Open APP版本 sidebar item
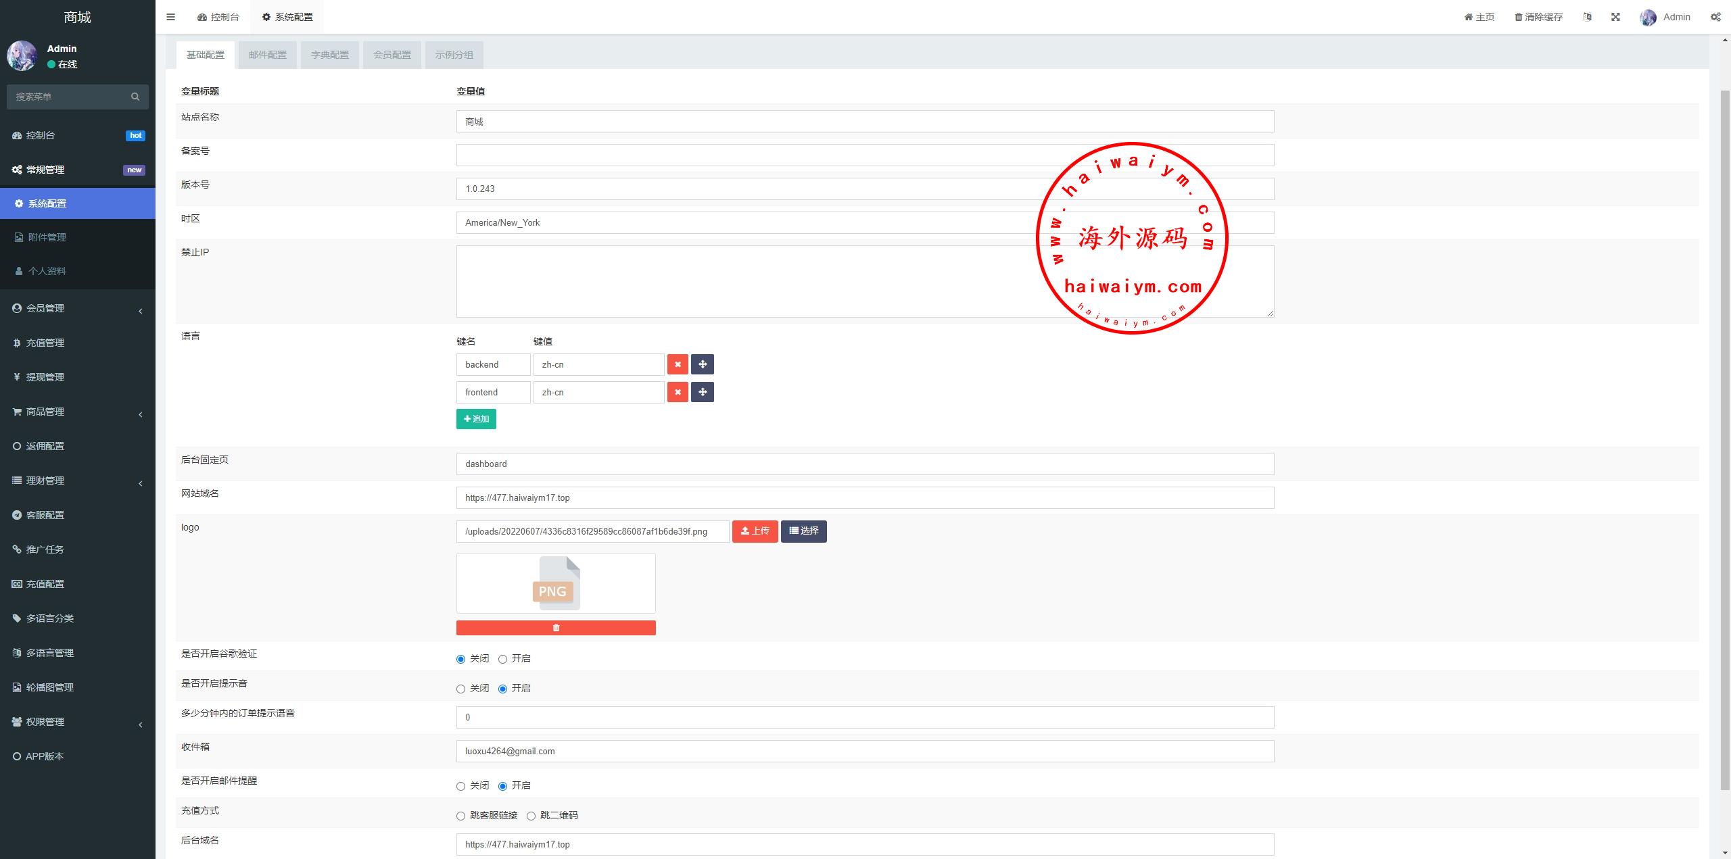The image size is (1731, 859). click(x=78, y=756)
